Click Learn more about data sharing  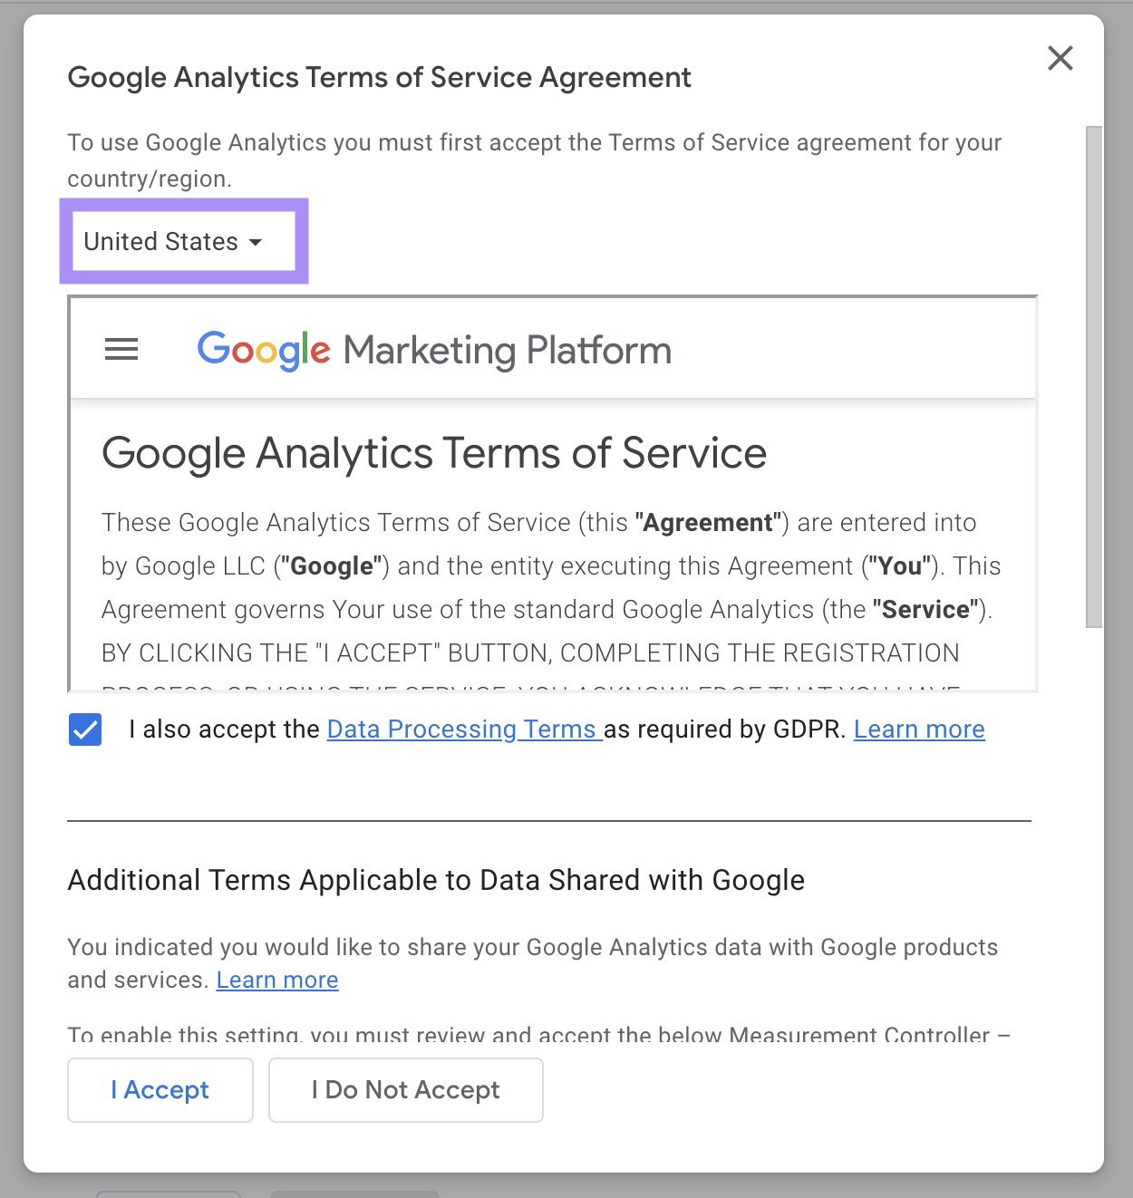(276, 980)
